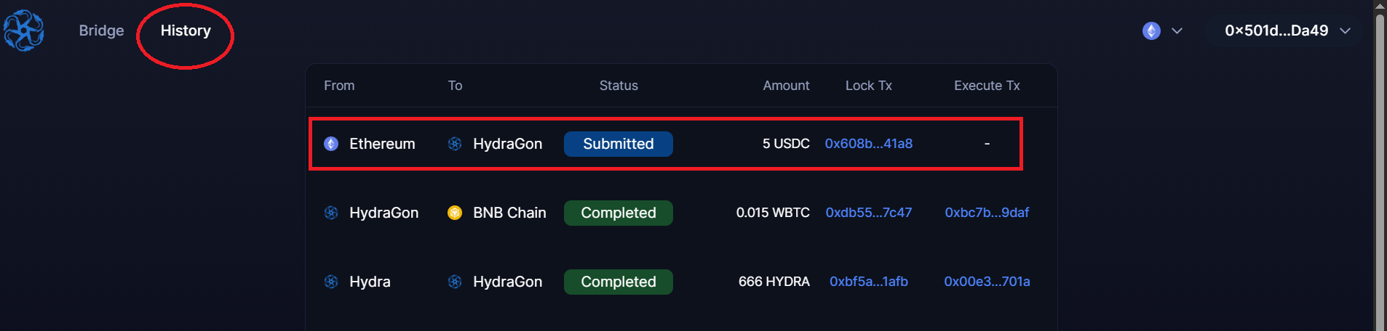Open lock transaction 0x608b...41a8

click(868, 144)
